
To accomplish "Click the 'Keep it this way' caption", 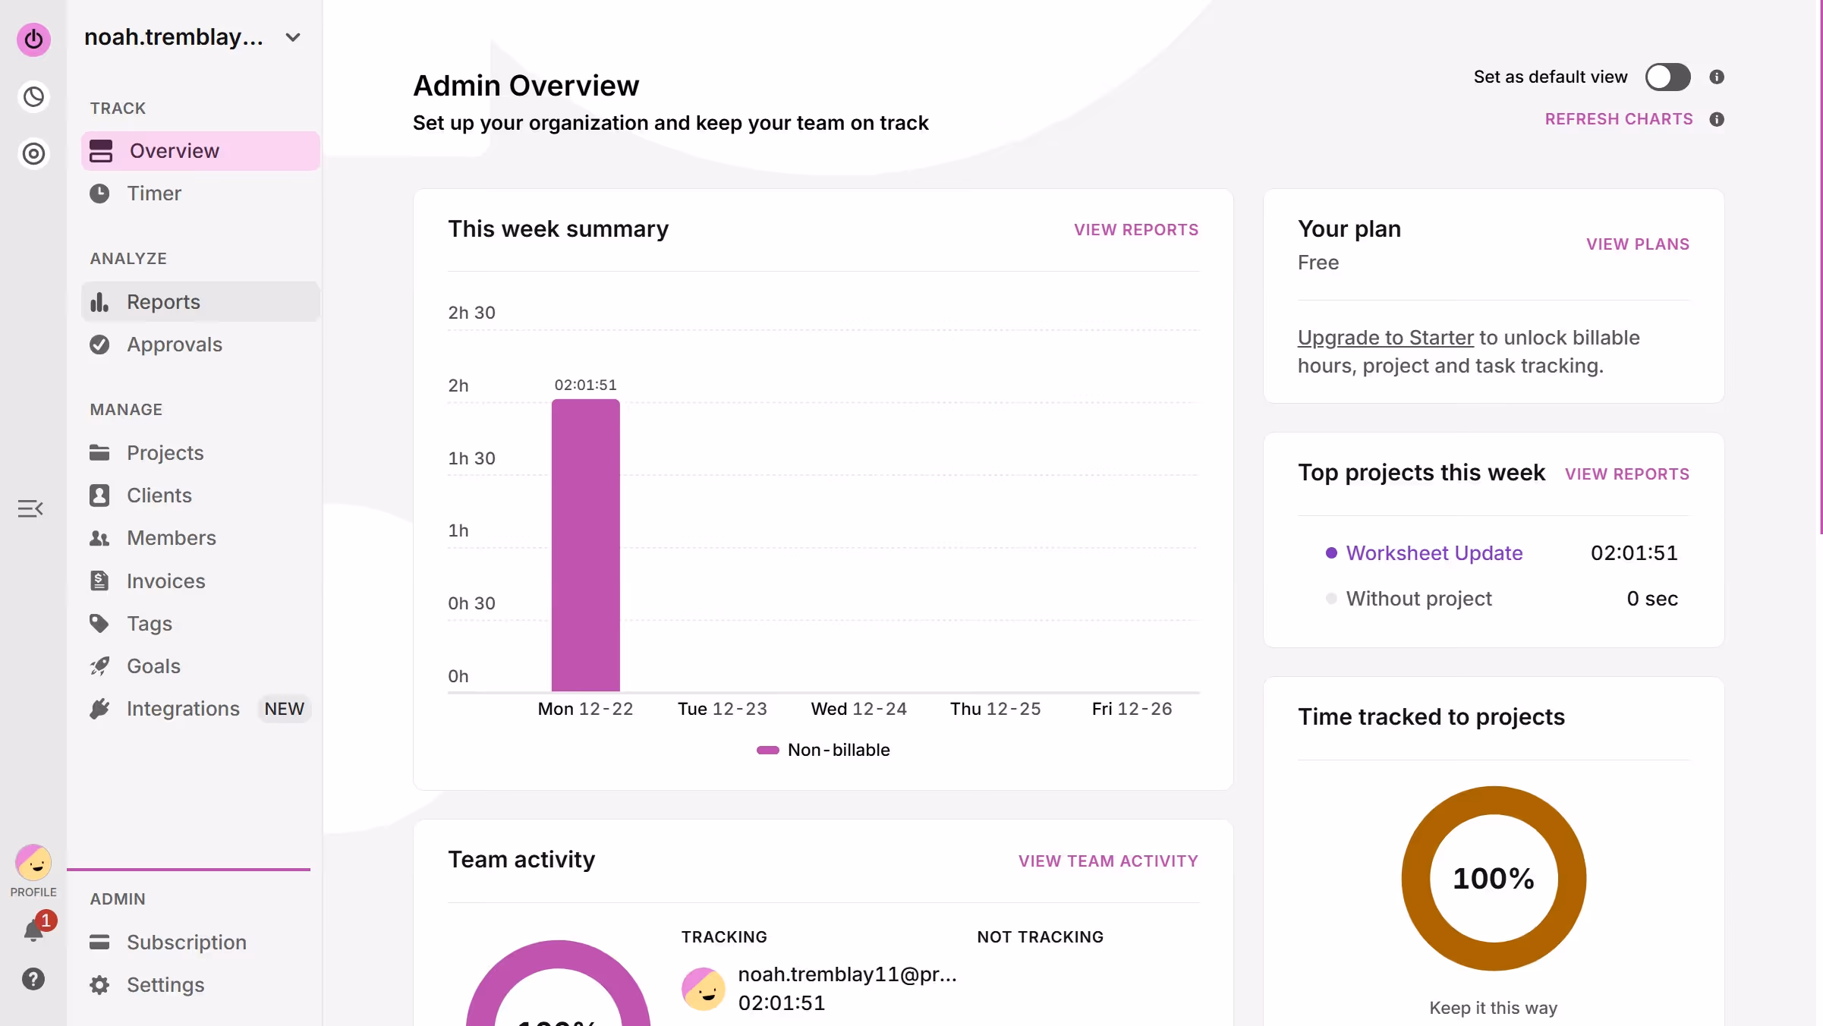I will coord(1493,1008).
